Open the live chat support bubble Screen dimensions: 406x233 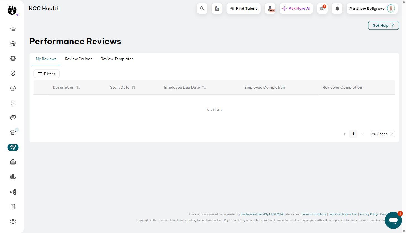[x=393, y=220]
